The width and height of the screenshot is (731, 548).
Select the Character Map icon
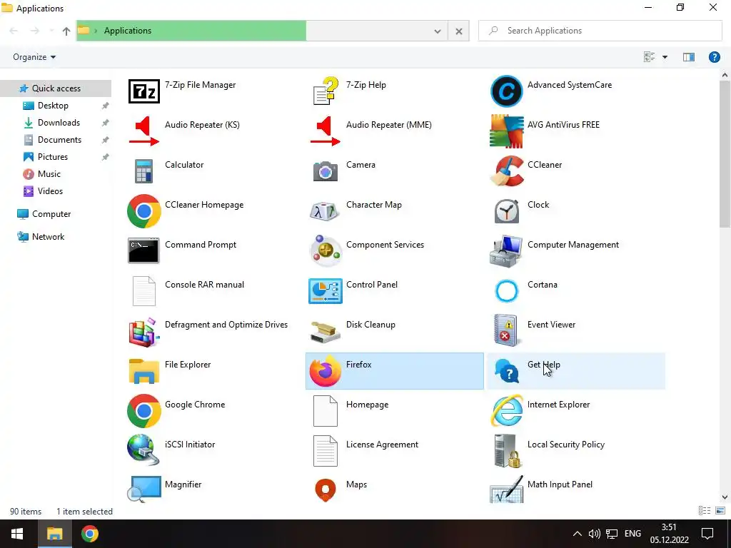[326, 211]
